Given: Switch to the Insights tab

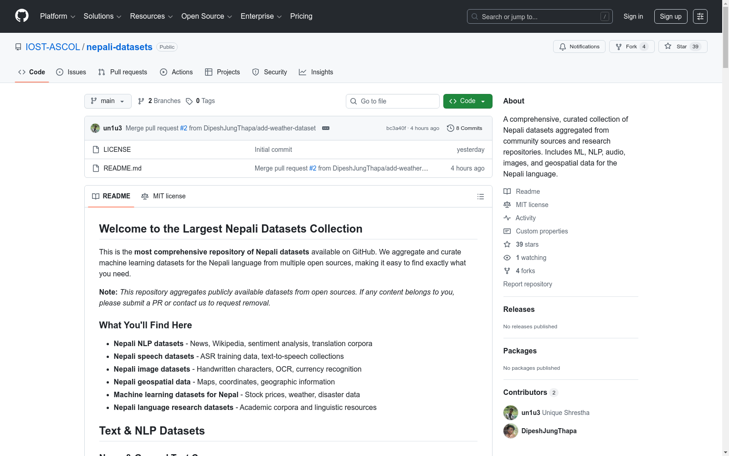Looking at the screenshot, I should click(x=316, y=72).
